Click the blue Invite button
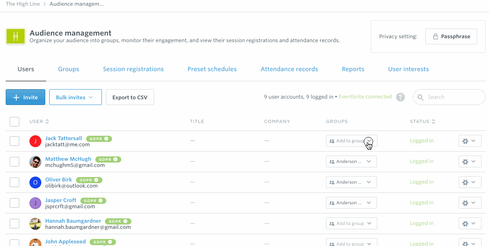This screenshot has width=489, height=246. (x=25, y=97)
